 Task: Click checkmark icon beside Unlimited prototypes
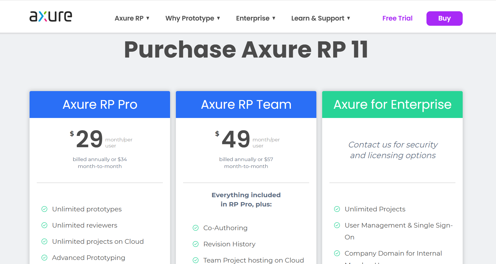coord(44,209)
